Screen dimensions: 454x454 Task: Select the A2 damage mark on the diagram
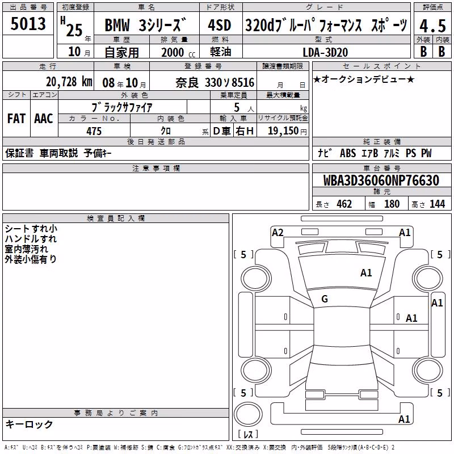(x=278, y=233)
